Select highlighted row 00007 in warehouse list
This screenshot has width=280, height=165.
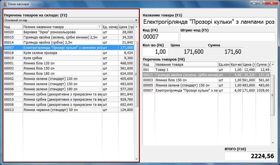click(69, 48)
